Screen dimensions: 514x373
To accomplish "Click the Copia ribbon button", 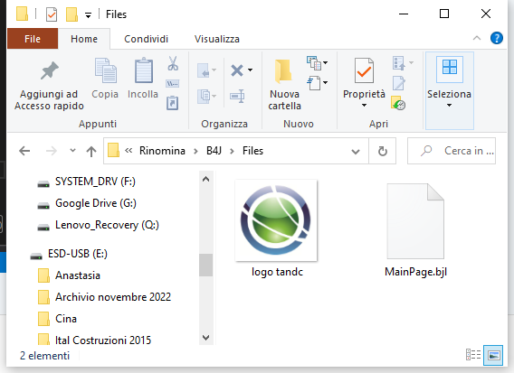I will point(105,79).
